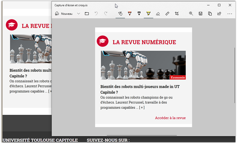This screenshot has height=143, width=237.
Task: Click the 'Accéder à la revue' link
Action: pyautogui.click(x=170, y=118)
